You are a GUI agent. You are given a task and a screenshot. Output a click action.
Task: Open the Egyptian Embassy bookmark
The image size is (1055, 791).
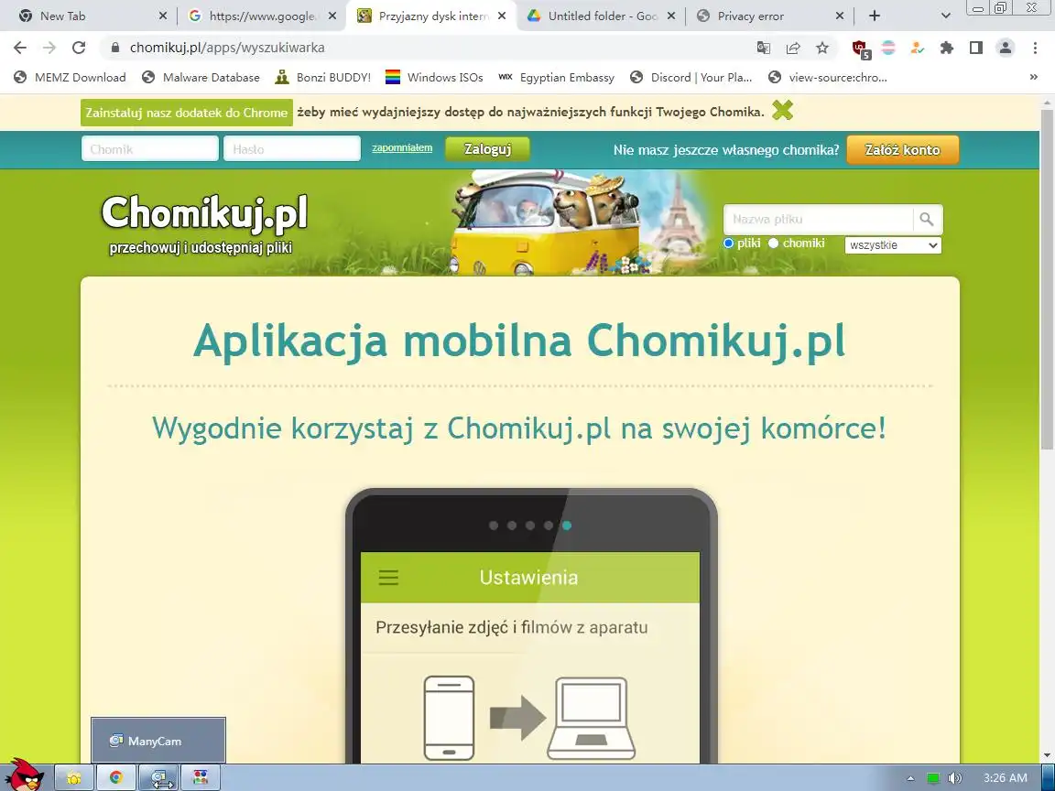(x=556, y=77)
